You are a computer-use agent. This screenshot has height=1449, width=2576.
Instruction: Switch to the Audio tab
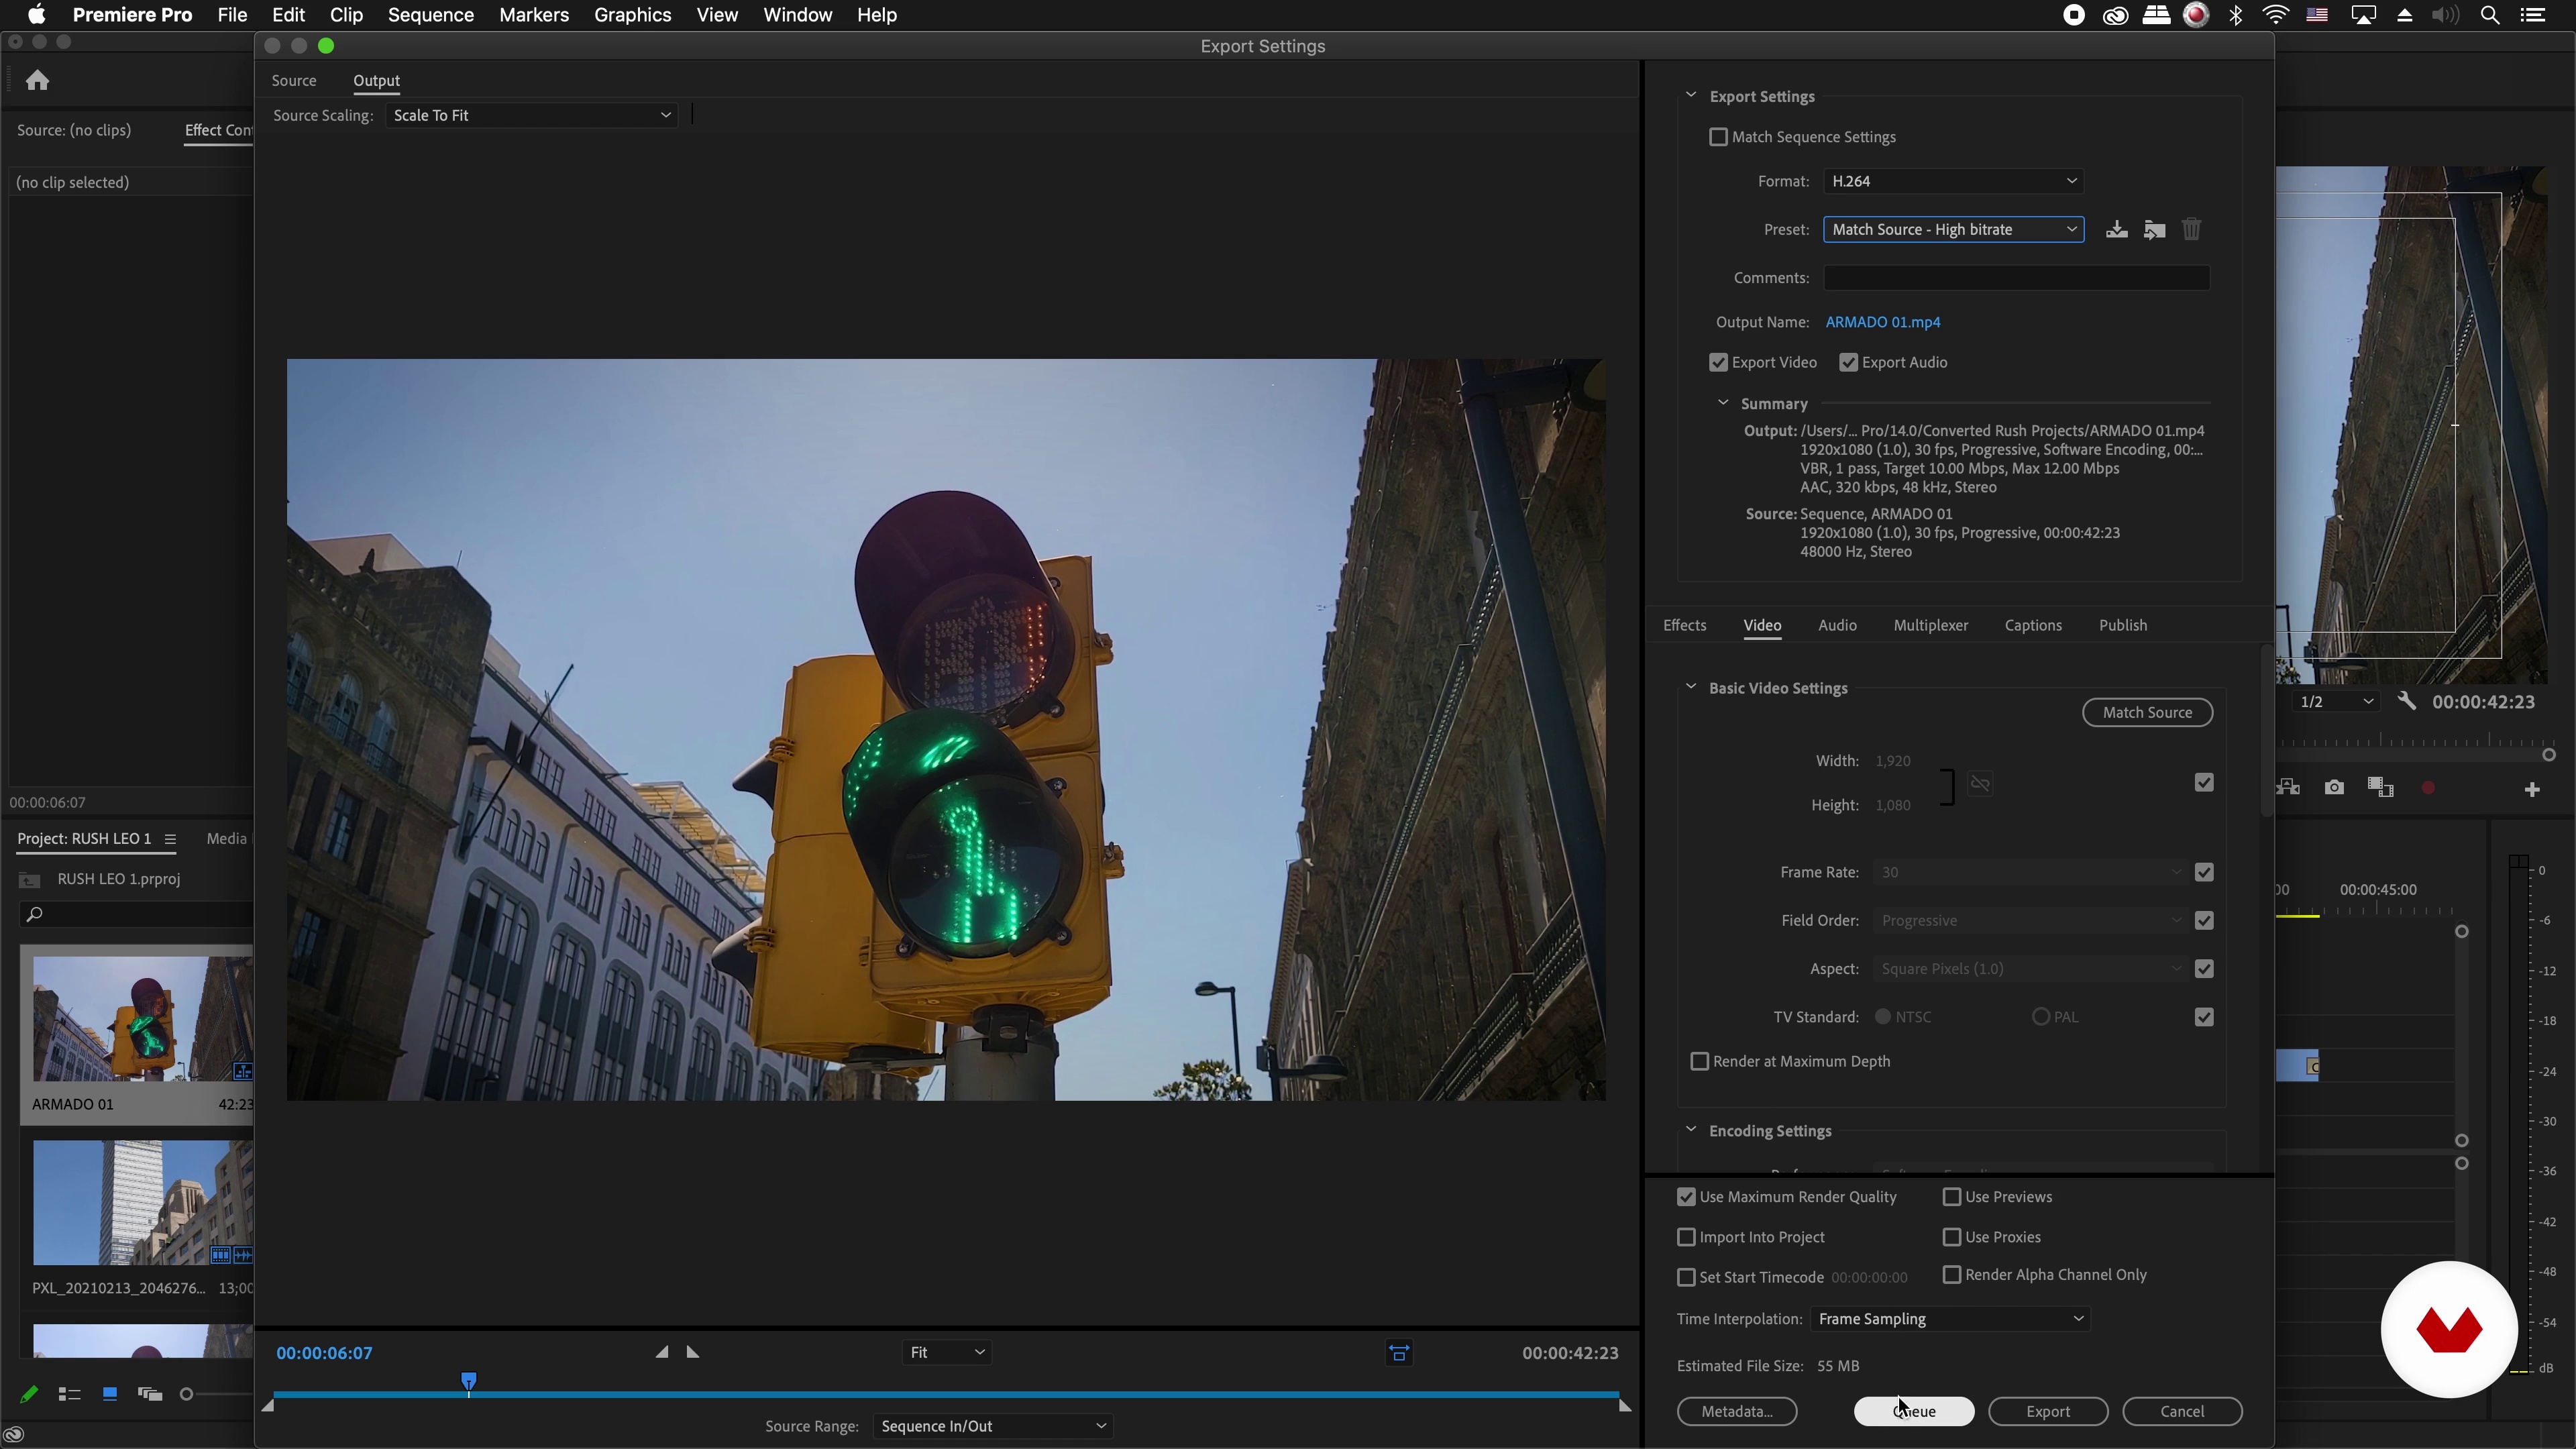click(1837, 625)
